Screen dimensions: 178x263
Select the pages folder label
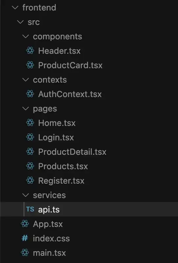pyautogui.click(x=45, y=109)
